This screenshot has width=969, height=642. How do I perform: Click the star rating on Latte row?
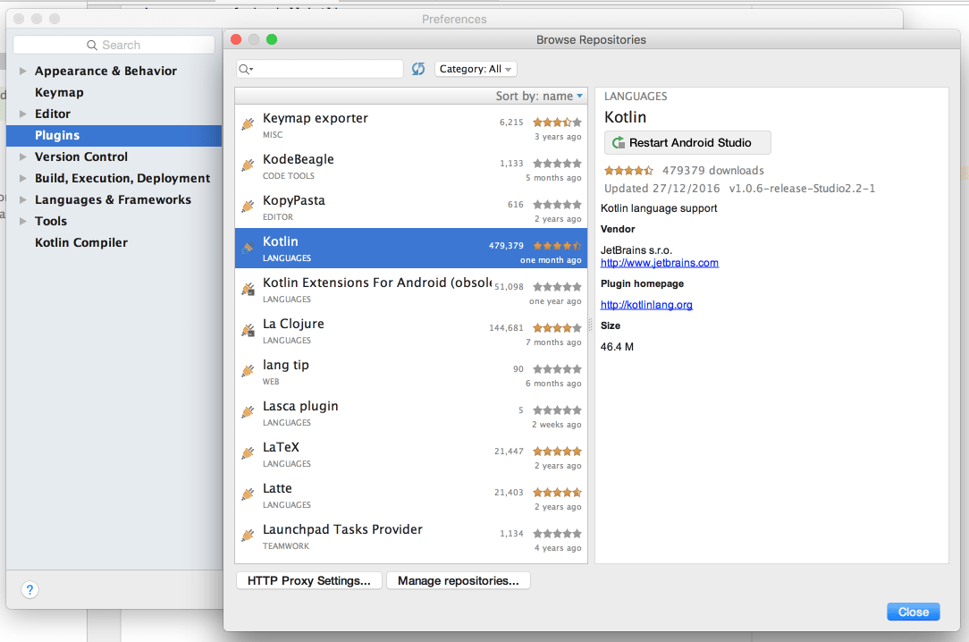point(558,493)
